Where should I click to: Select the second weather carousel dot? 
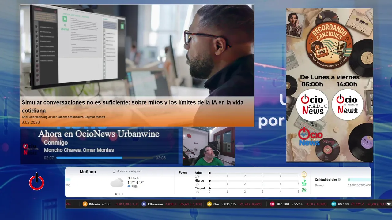tap(119, 194)
